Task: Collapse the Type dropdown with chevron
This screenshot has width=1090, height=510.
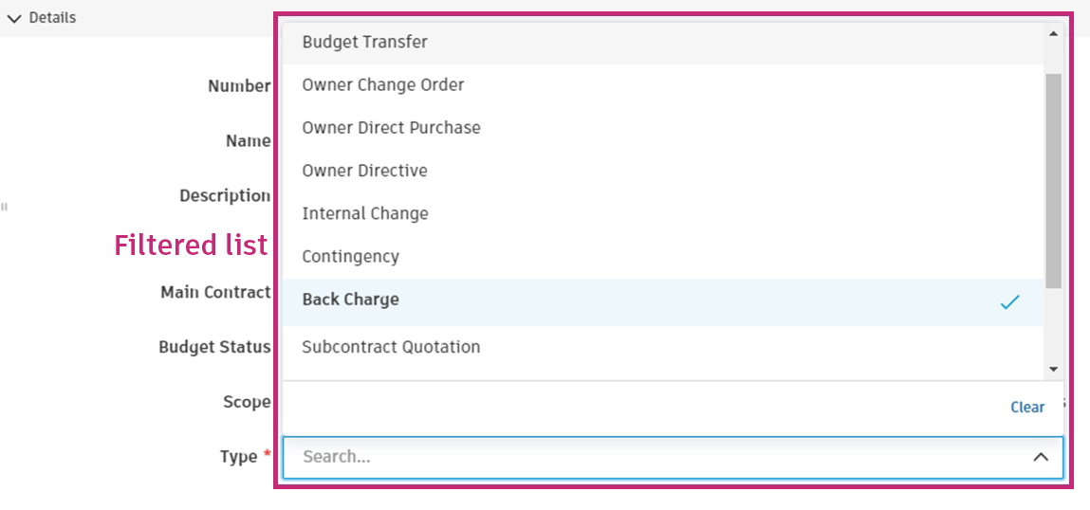Action: tap(1041, 457)
